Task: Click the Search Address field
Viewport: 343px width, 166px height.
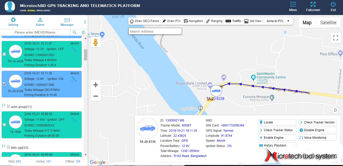Action: [x=155, y=31]
